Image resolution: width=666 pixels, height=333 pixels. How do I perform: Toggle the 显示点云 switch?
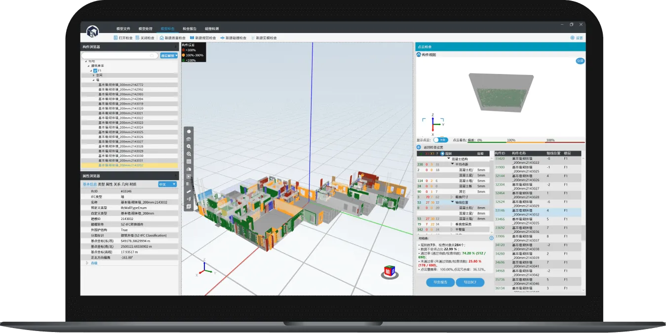439,140
